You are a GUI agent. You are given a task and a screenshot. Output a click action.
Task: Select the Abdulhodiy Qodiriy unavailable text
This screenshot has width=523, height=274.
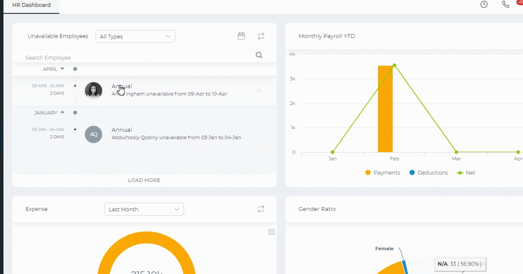[x=176, y=137]
